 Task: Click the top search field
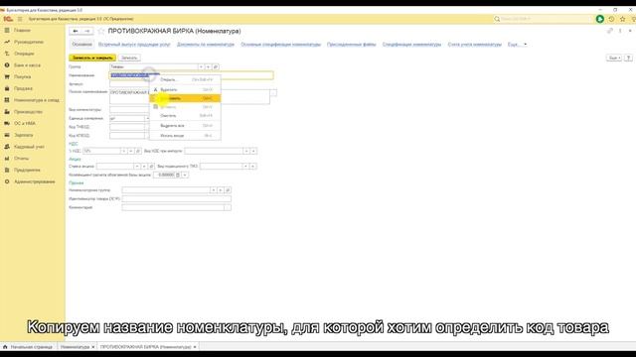point(546,19)
